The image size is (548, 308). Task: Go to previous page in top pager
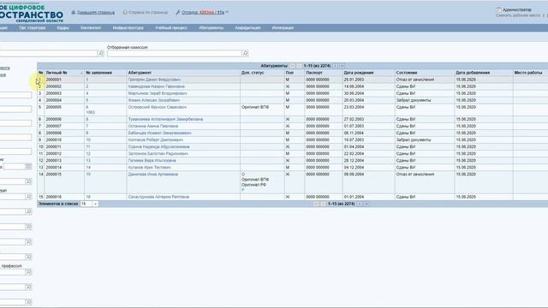coord(299,66)
